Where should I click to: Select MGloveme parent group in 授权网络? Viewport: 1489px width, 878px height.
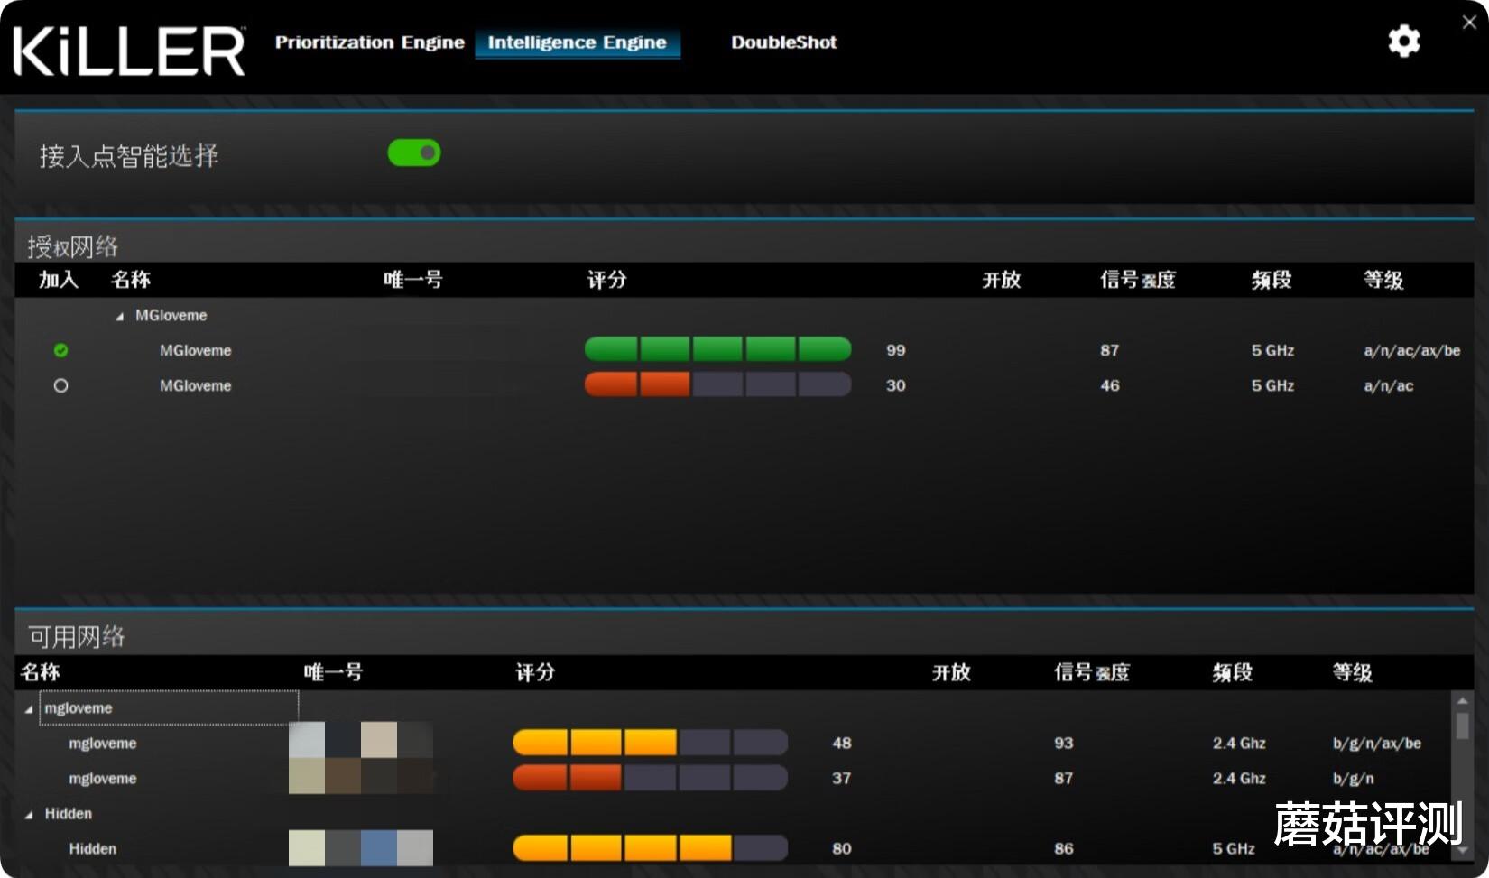(x=171, y=315)
